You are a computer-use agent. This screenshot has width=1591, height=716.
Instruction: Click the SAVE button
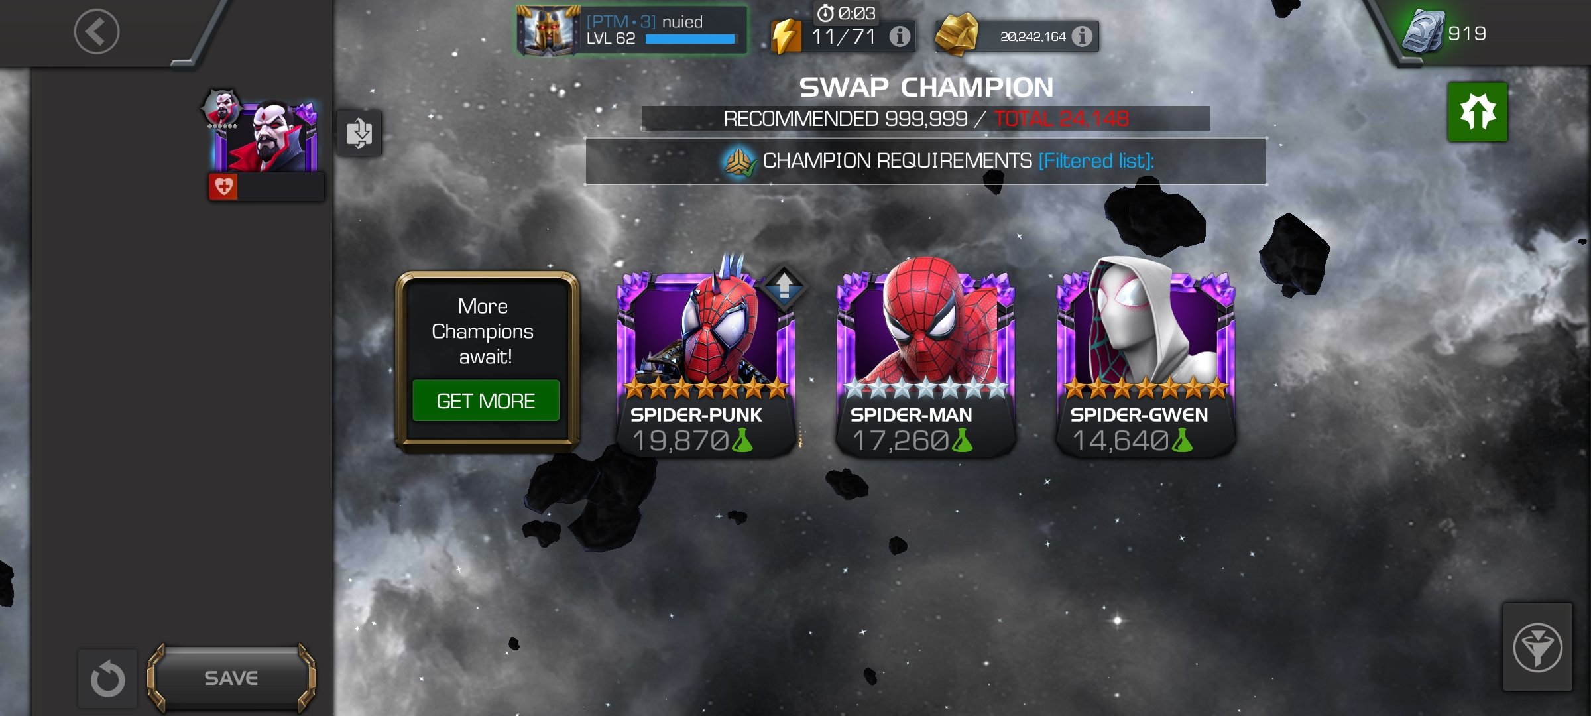pos(231,678)
